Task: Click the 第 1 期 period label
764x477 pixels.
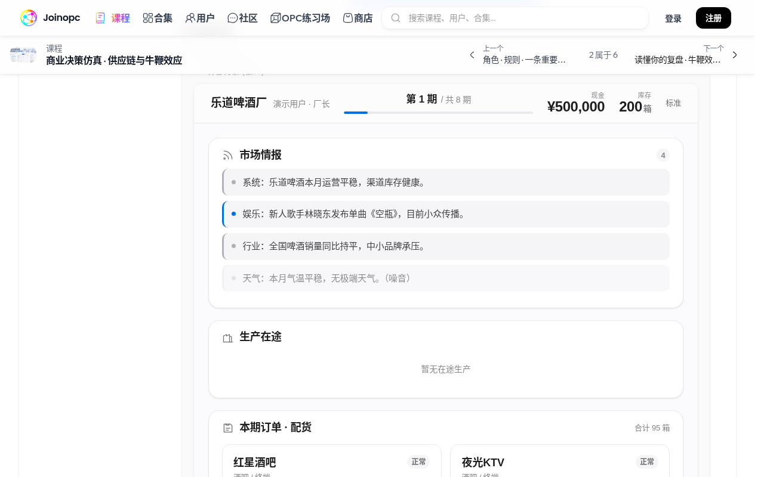Action: coord(421,99)
